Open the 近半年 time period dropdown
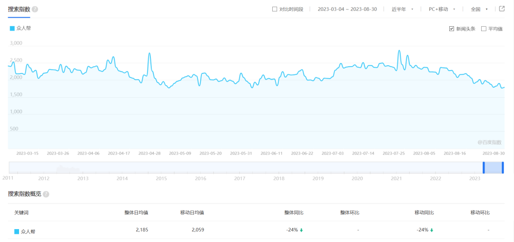This screenshot has height=242, width=514. click(x=402, y=9)
